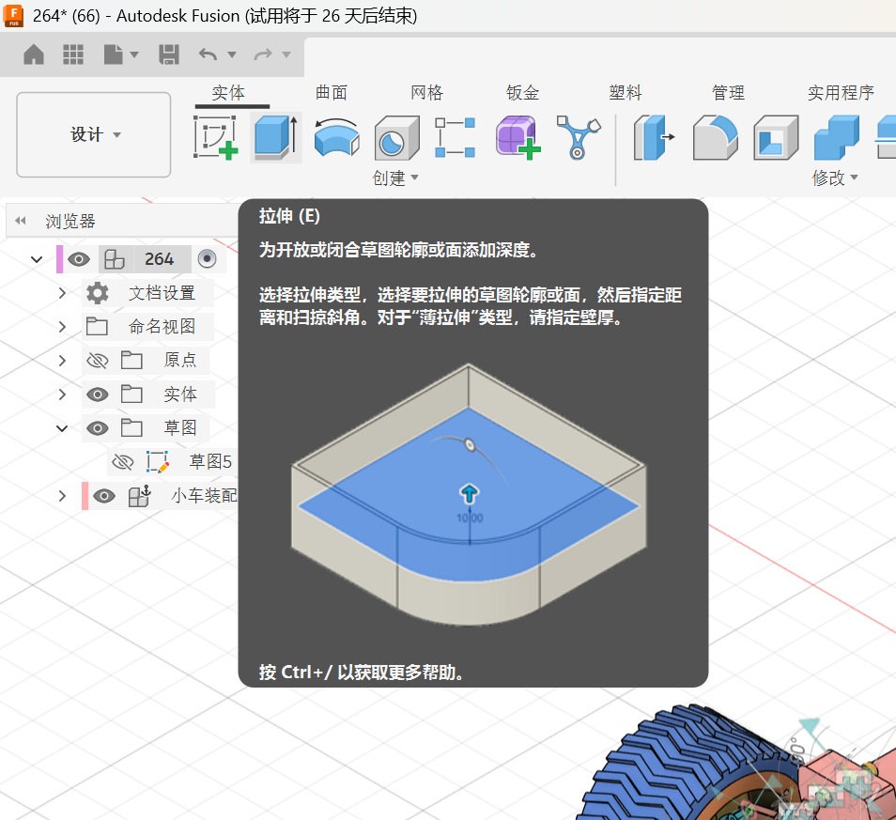
Task: Switch to the 塑料 tab
Action: point(626,93)
